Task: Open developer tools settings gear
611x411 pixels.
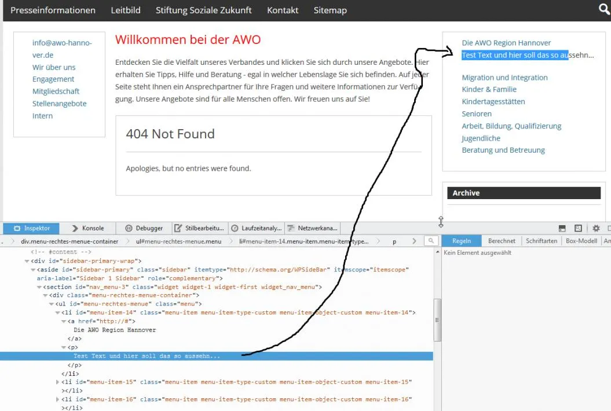Action: pyautogui.click(x=596, y=228)
